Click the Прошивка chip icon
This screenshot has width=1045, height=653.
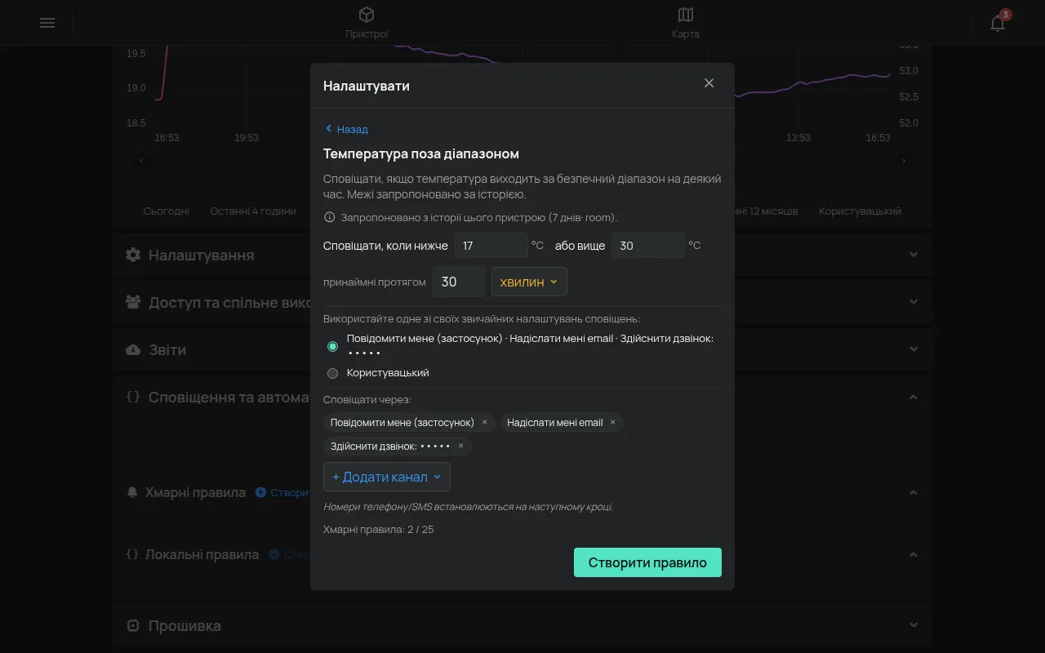[133, 625]
